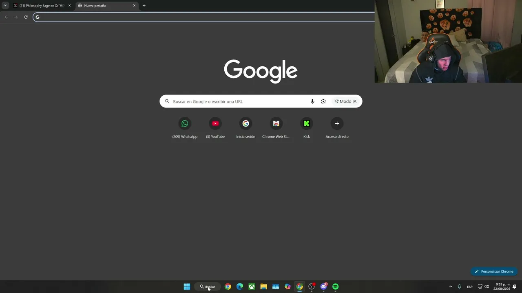
Task: Open Google Lens image search
Action: [323, 101]
